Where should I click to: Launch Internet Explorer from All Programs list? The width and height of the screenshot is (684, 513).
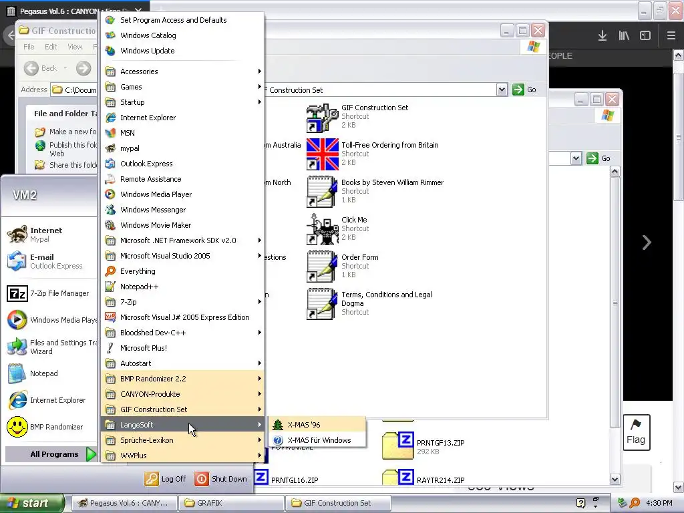[182, 118]
